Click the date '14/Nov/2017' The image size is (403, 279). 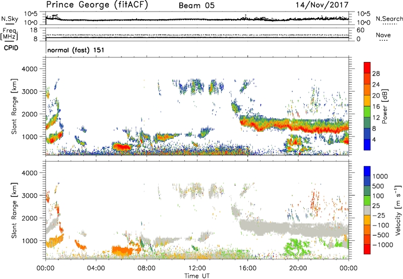(x=322, y=5)
